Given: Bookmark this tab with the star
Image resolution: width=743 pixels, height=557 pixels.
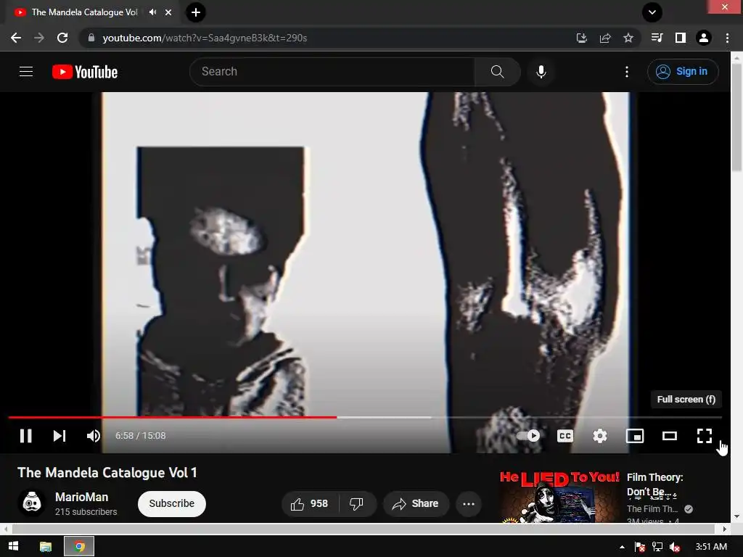Looking at the screenshot, I should pos(628,38).
